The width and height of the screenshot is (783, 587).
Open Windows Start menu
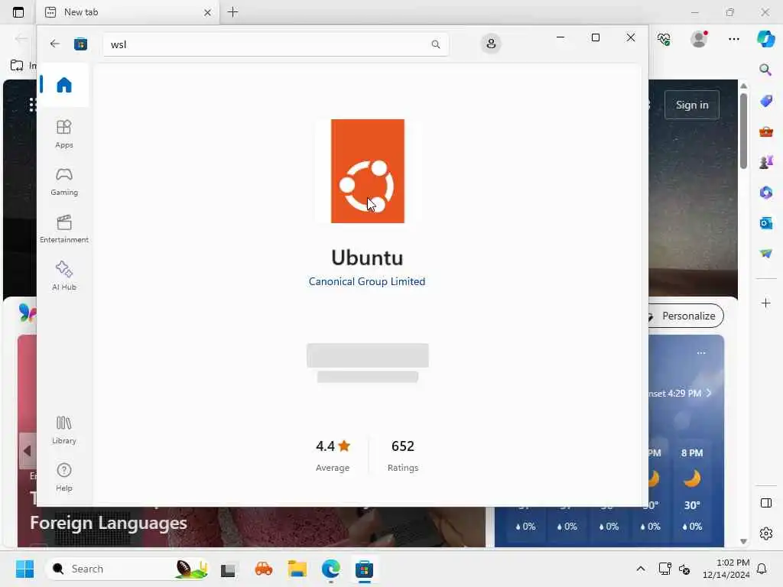click(x=24, y=569)
